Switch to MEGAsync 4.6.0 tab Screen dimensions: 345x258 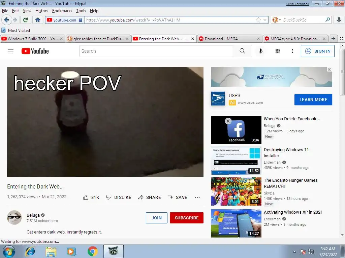click(295, 39)
